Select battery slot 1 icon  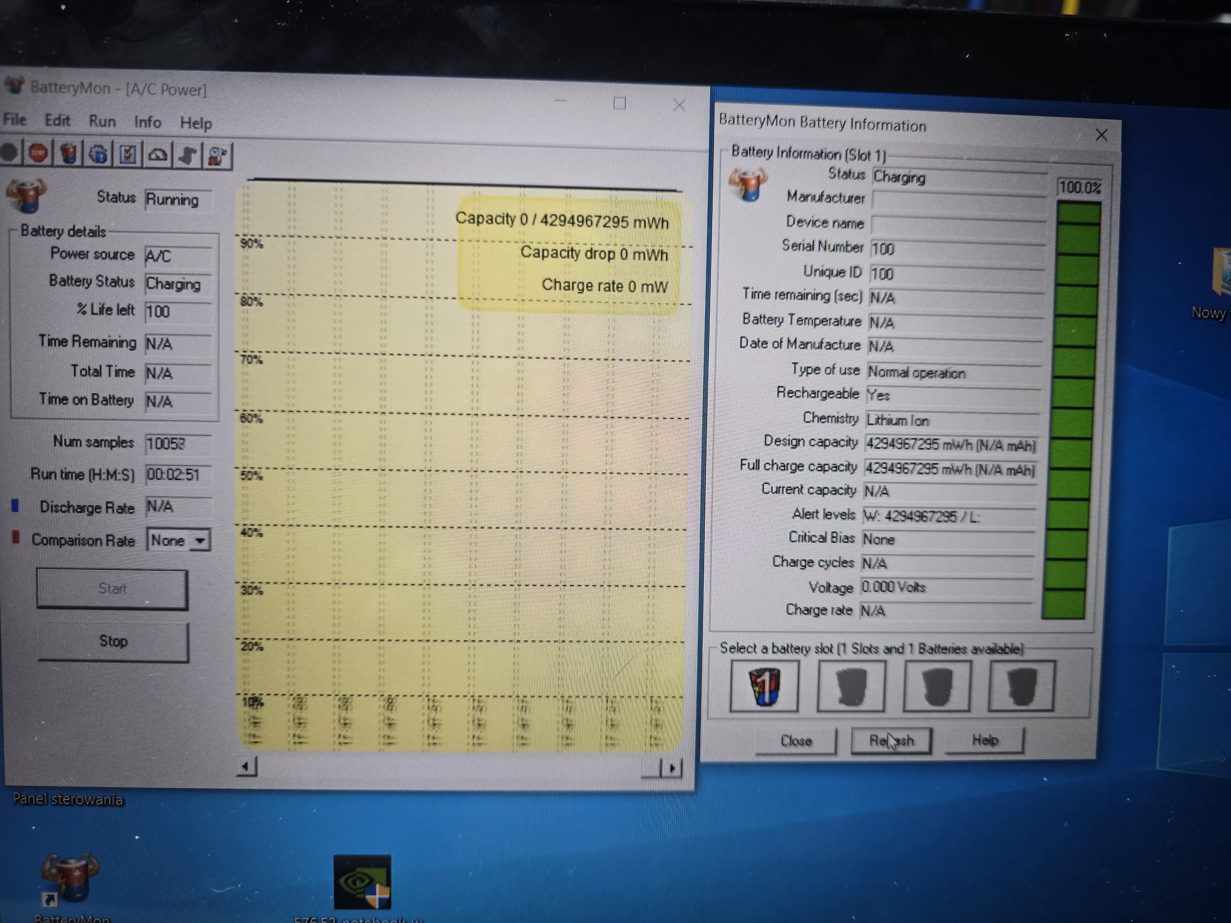pos(764,686)
